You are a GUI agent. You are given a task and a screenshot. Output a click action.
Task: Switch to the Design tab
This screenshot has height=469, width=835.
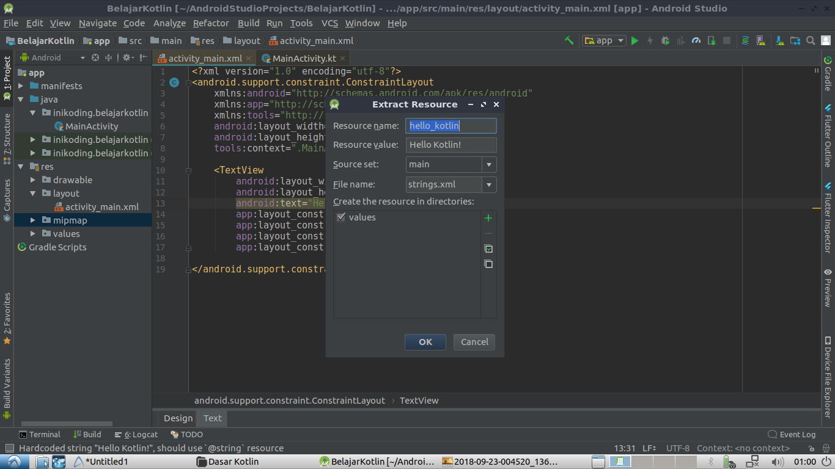[178, 418]
